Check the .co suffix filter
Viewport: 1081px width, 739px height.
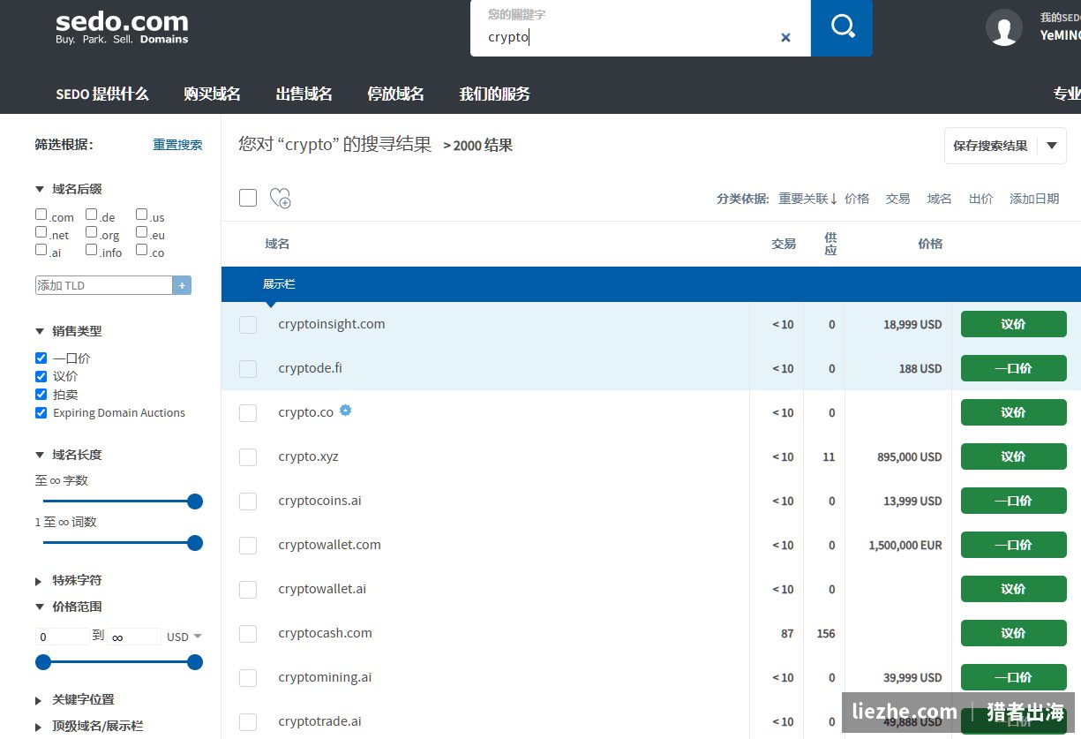141,250
